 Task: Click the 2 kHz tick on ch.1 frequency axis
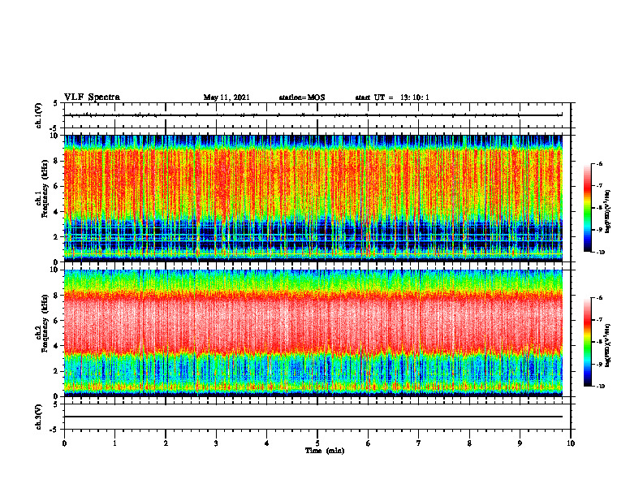coord(56,236)
